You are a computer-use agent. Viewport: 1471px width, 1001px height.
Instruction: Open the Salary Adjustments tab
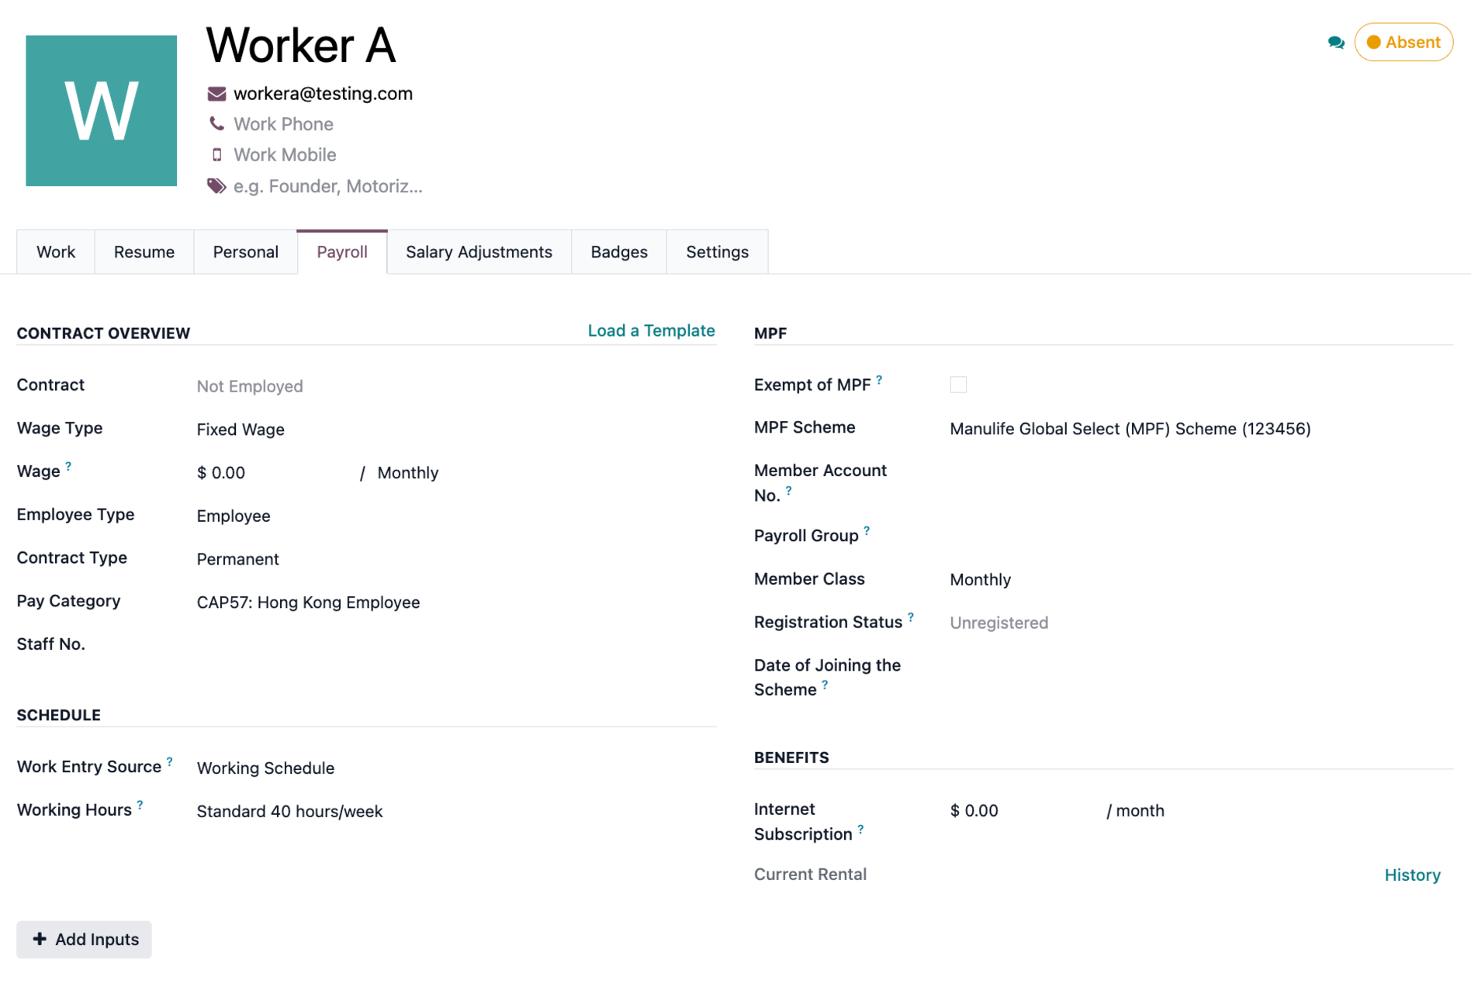479,252
